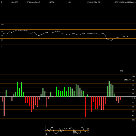Click the SGBAUG24_GB symbol label

[x=94, y=2]
